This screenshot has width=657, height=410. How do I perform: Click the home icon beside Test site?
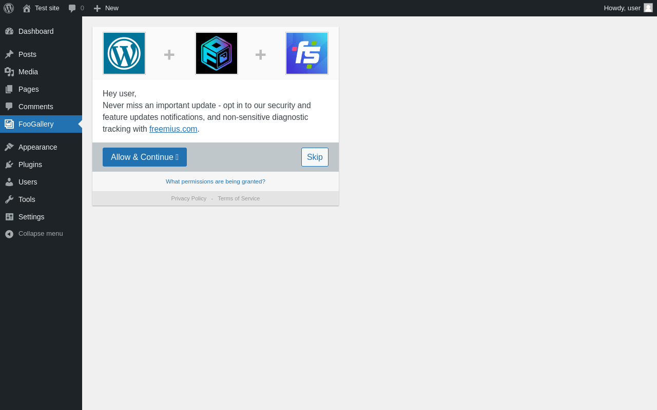pyautogui.click(x=27, y=8)
